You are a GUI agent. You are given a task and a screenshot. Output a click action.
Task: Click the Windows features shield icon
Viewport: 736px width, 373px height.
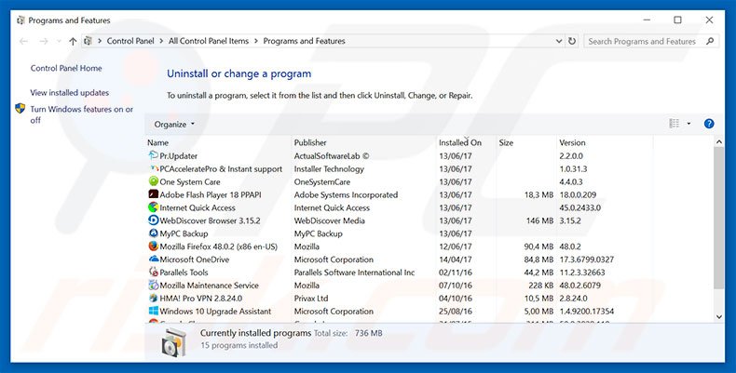click(20, 109)
